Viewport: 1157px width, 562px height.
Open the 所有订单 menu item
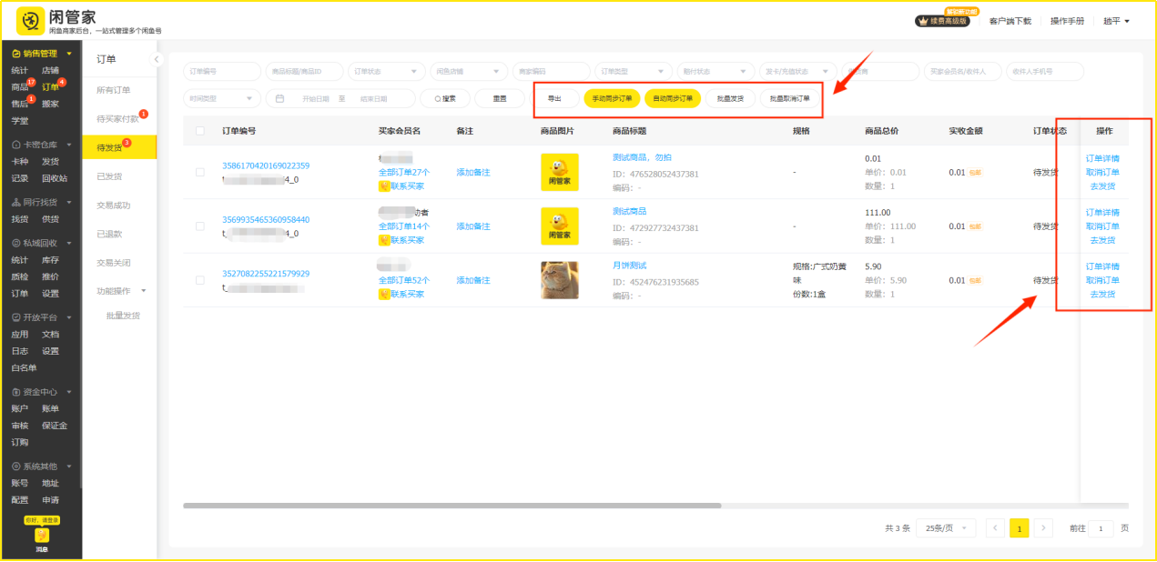tap(114, 90)
